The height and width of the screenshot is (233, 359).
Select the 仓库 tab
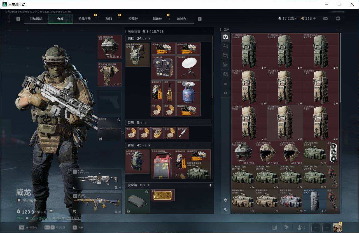tap(60, 19)
